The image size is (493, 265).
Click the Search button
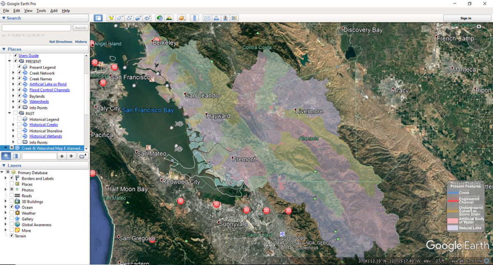coord(80,28)
